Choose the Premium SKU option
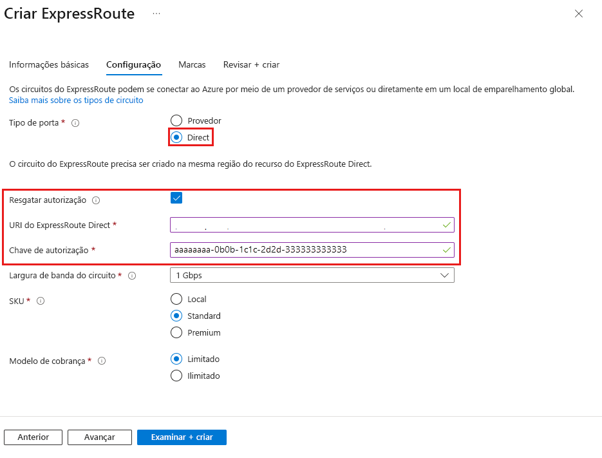This screenshot has width=602, height=458. [176, 332]
